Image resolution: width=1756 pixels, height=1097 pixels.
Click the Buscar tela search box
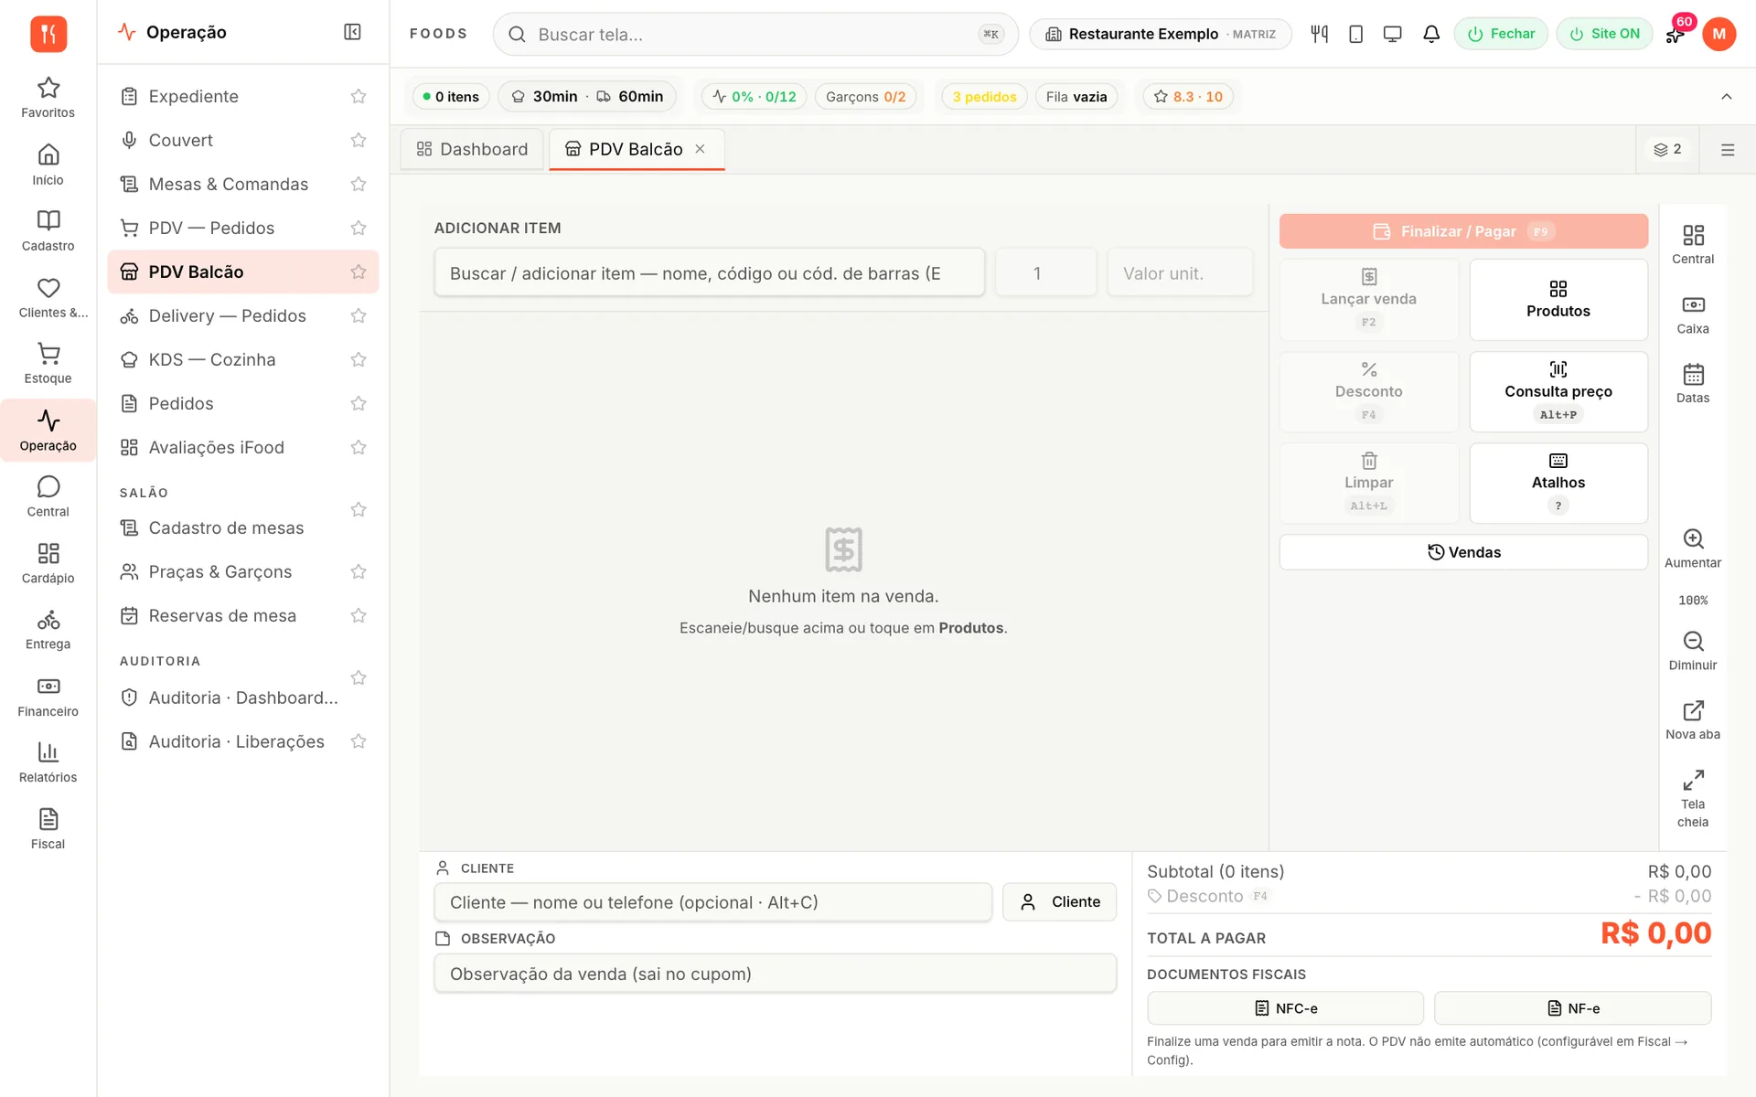pyautogui.click(x=755, y=34)
